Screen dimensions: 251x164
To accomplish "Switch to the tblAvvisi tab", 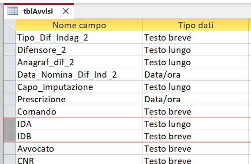I will 39,11.
